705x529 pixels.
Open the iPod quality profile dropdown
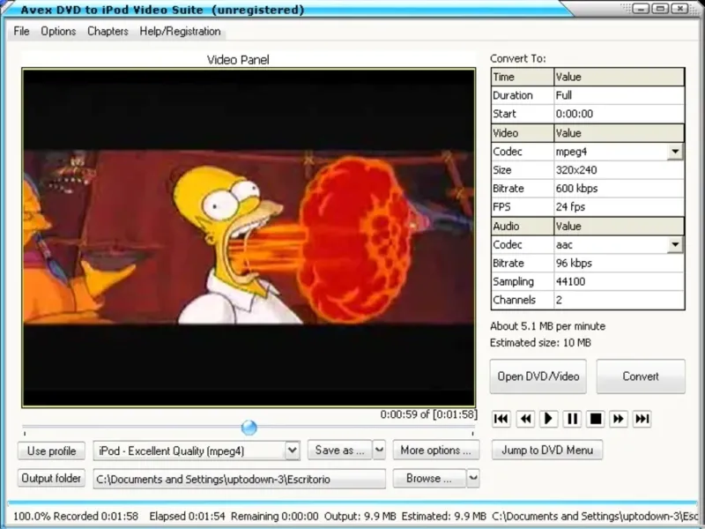pyautogui.click(x=293, y=451)
